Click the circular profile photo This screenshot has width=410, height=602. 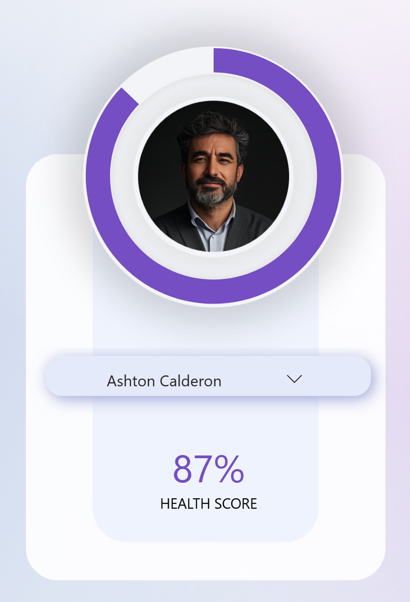coord(213,177)
